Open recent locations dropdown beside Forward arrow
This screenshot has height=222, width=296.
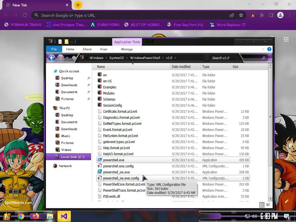coord(67,58)
